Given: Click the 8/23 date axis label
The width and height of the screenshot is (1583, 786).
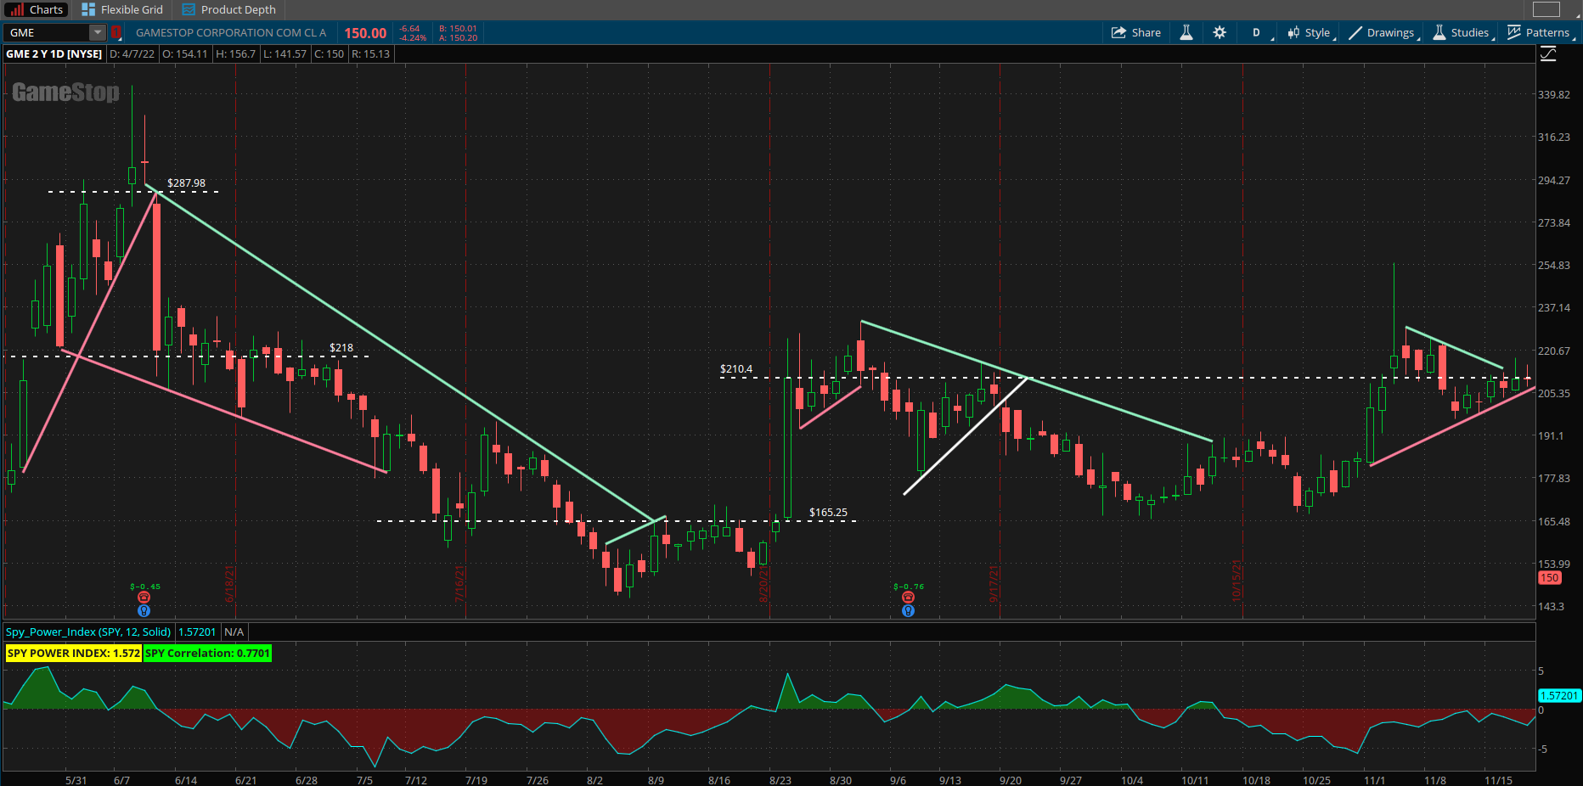Looking at the screenshot, I should tap(780, 780).
